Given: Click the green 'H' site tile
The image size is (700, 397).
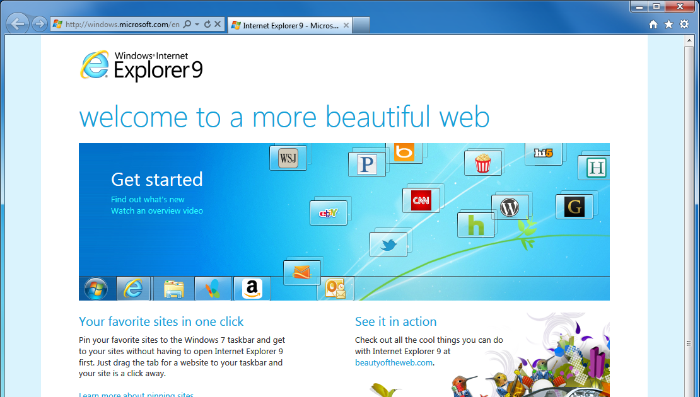Looking at the screenshot, I should click(594, 168).
